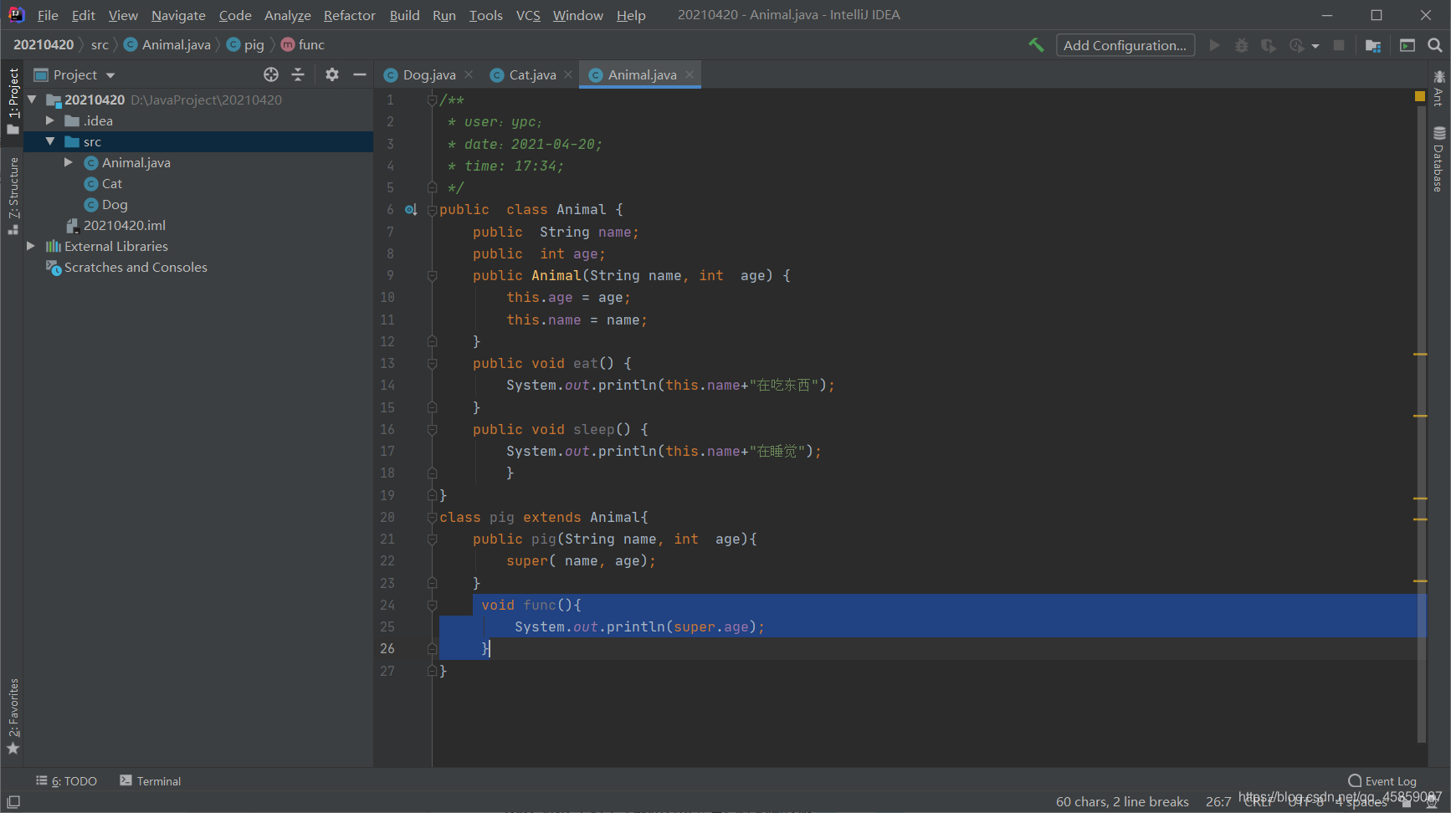Click the Add Configuration button
The image size is (1451, 813).
click(x=1125, y=45)
